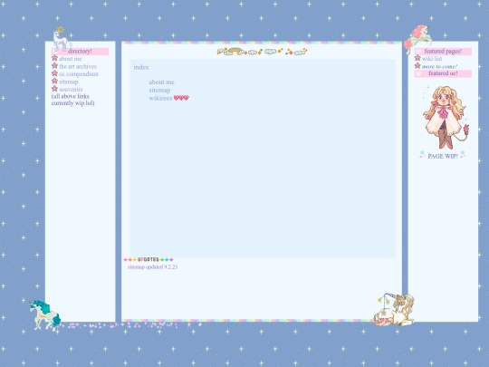Open 'the art archives' directory link
This screenshot has width=489, height=367.
click(x=78, y=66)
